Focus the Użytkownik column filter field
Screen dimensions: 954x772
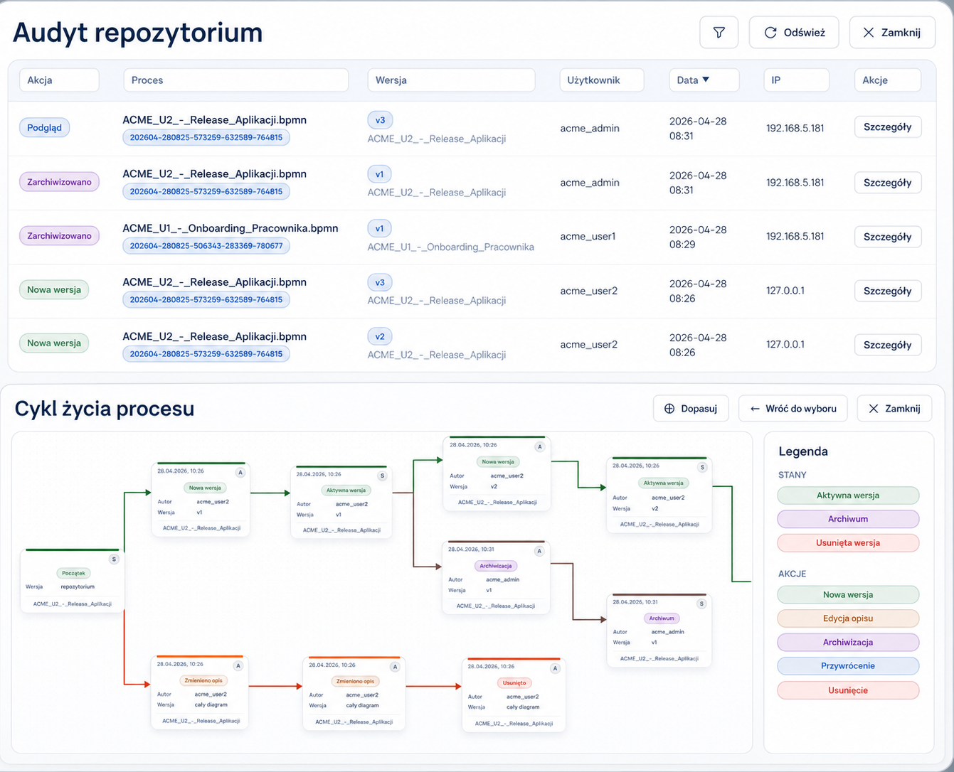pos(602,80)
